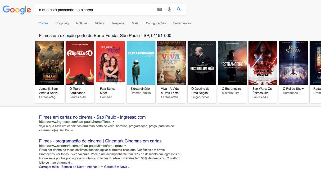
Task: Click 'Filmes em exibição perto de Barra Funda' heading
Action: point(105,36)
